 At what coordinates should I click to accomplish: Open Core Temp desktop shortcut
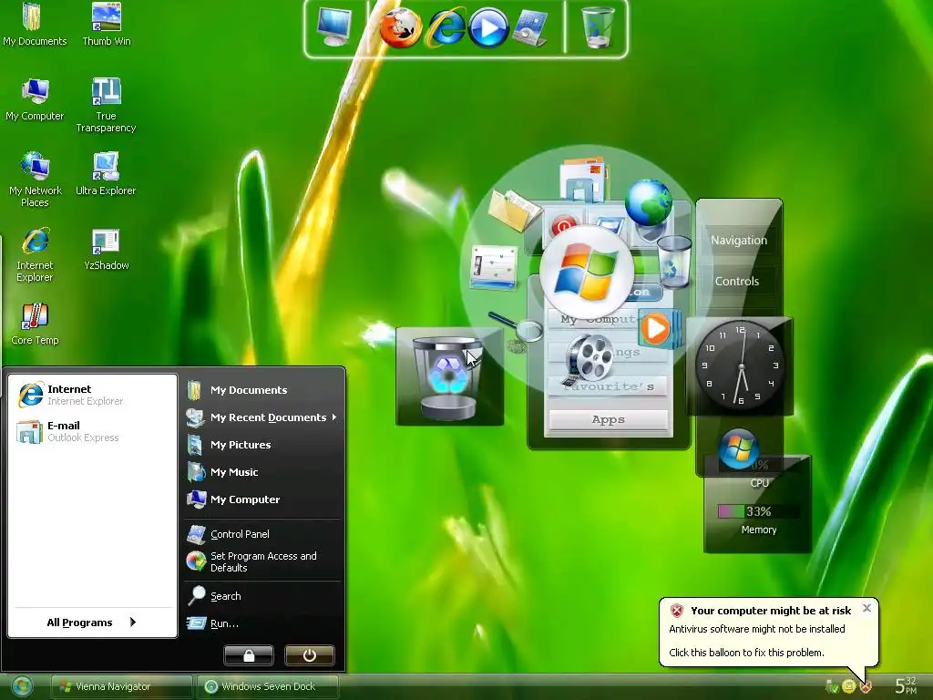pyautogui.click(x=36, y=324)
